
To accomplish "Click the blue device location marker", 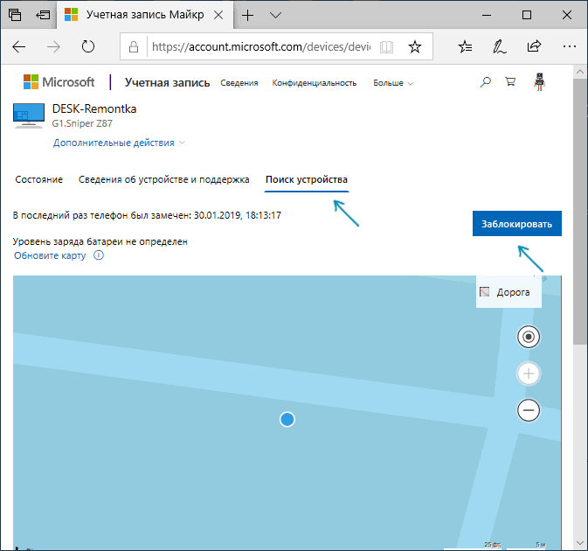I will pos(287,419).
